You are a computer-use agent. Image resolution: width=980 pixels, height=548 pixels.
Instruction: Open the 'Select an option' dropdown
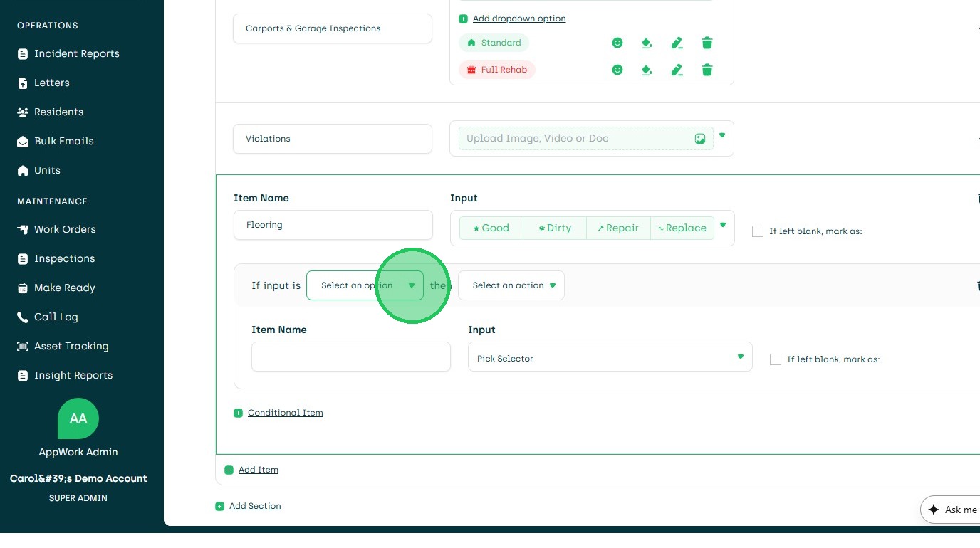pyautogui.click(x=365, y=285)
